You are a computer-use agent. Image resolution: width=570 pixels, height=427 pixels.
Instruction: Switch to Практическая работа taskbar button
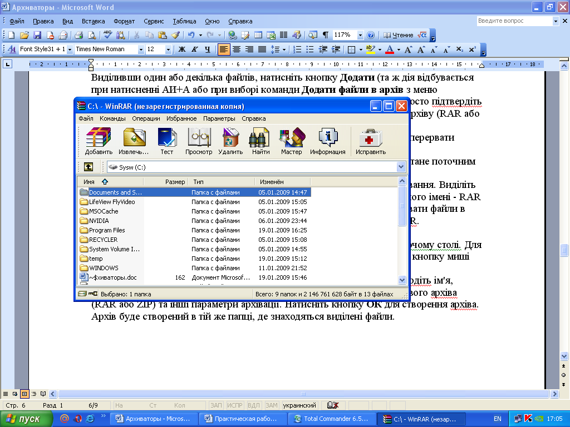243,419
